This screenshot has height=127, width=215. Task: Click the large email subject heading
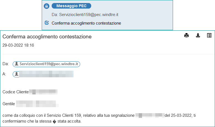coord(47,36)
